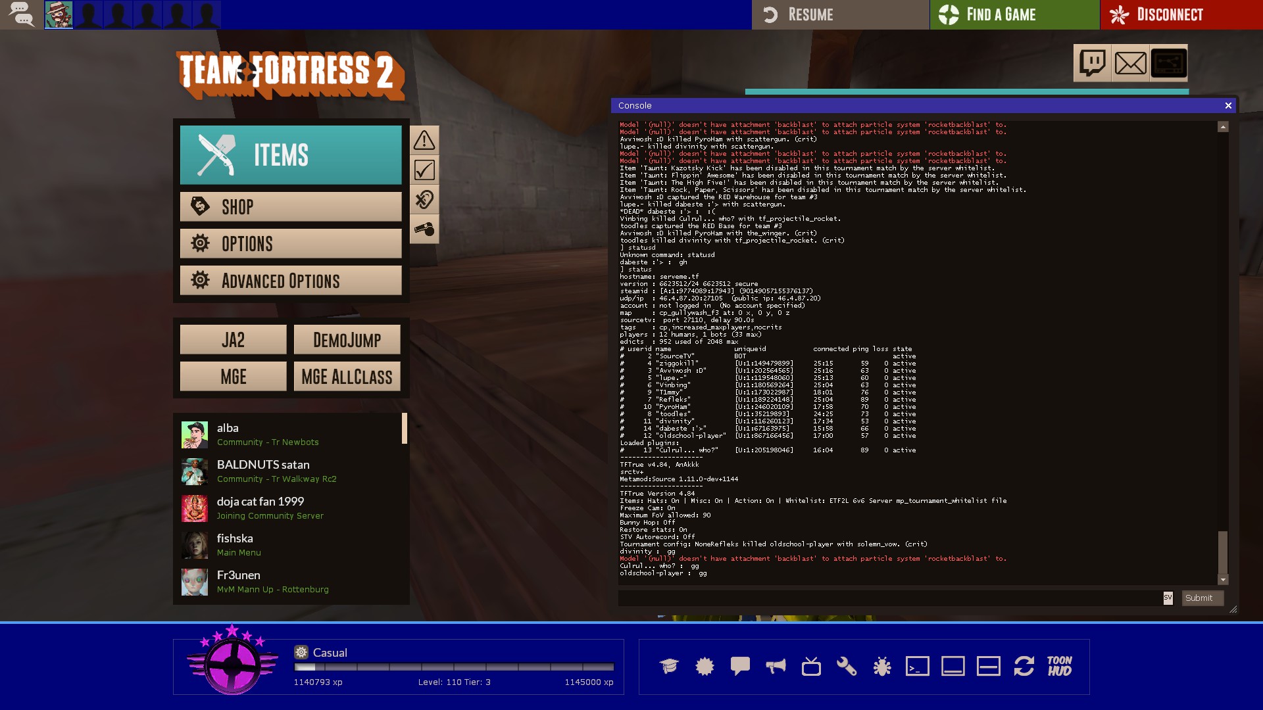This screenshot has width=1263, height=710.
Task: Click the Casual XP progress bar
Action: tap(454, 667)
